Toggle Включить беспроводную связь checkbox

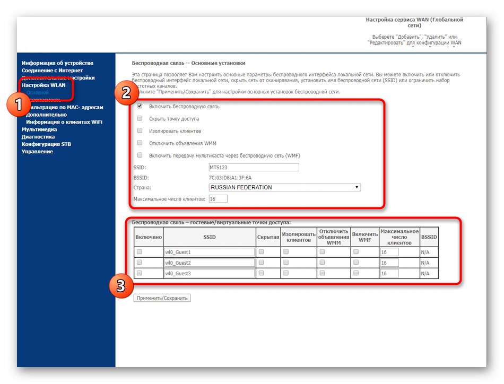coord(140,106)
